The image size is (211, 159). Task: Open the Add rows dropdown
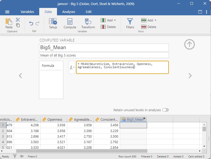(x=149, y=20)
